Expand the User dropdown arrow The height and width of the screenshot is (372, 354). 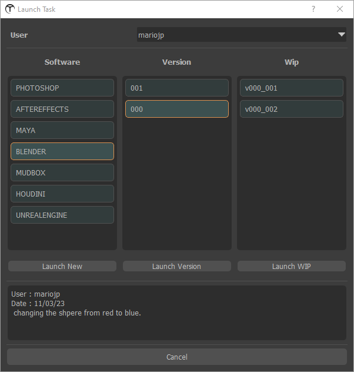coord(341,35)
